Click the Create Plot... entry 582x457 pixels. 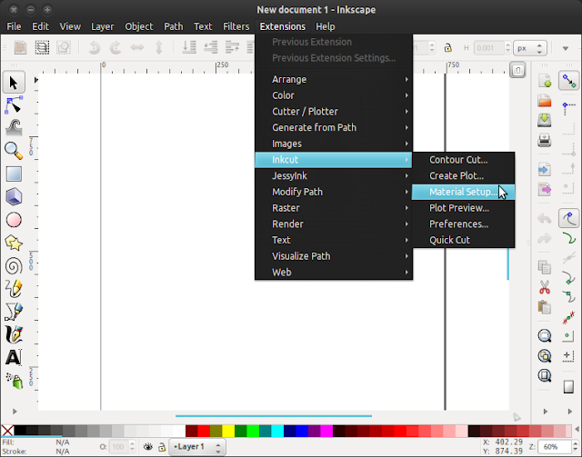pos(463,176)
